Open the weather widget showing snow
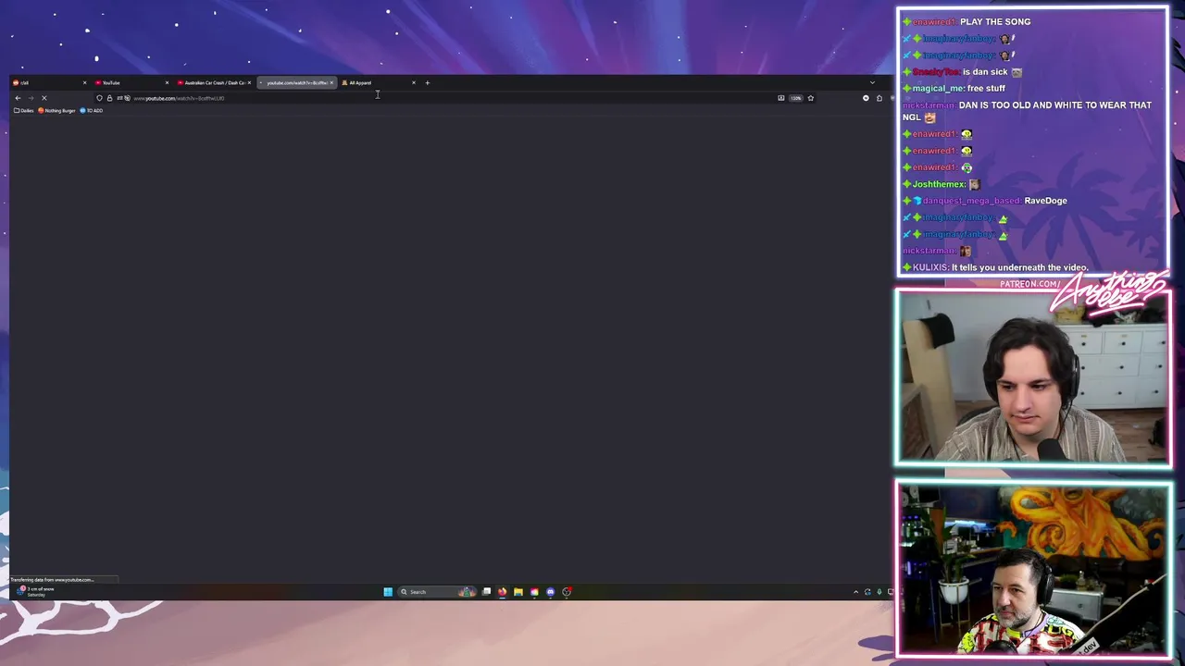 point(35,591)
